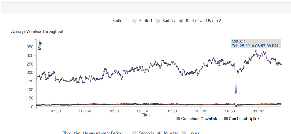Click the 11 PM time axis label

click(259, 111)
